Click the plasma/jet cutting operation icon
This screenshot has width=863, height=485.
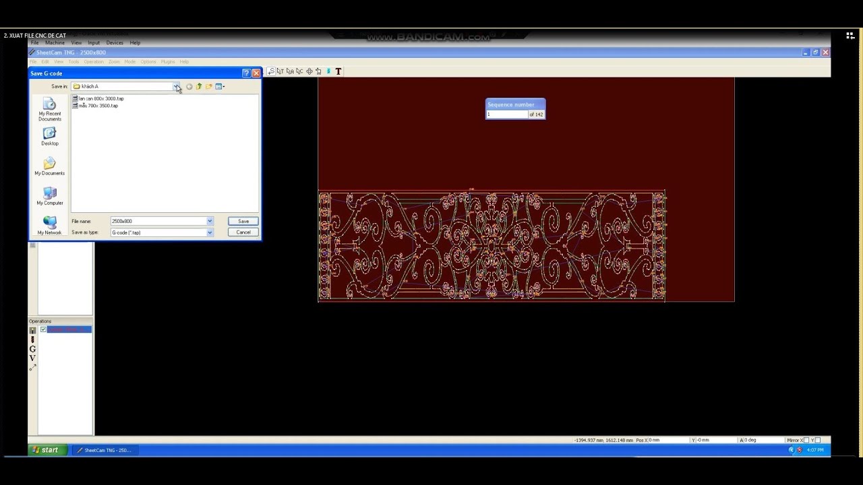pyautogui.click(x=32, y=330)
